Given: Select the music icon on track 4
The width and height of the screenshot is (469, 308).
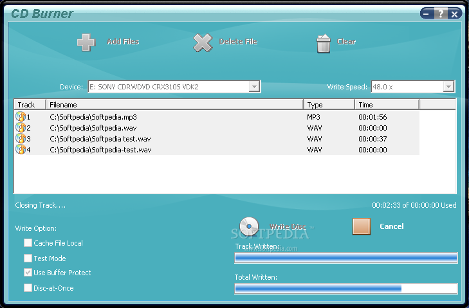Looking at the screenshot, I should point(21,150).
